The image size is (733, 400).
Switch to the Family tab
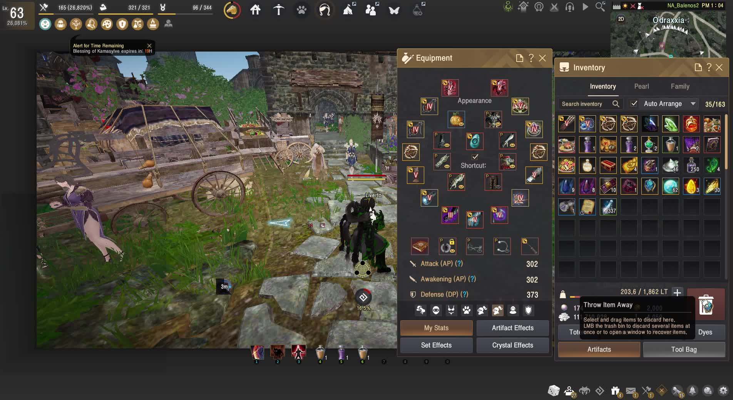680,87
